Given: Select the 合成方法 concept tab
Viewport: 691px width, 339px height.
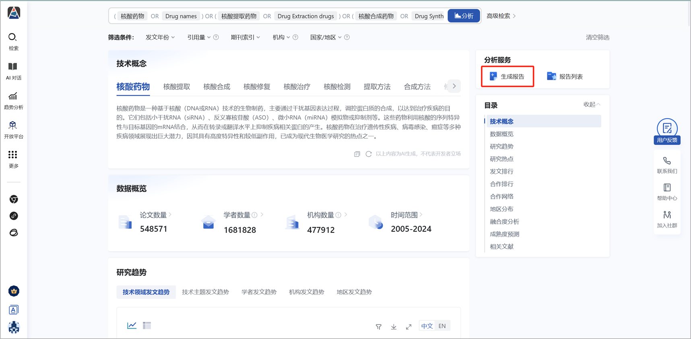Looking at the screenshot, I should click(x=417, y=86).
